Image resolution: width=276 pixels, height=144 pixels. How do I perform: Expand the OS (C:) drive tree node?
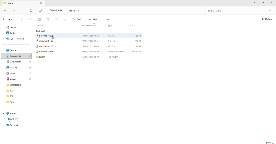5,119
